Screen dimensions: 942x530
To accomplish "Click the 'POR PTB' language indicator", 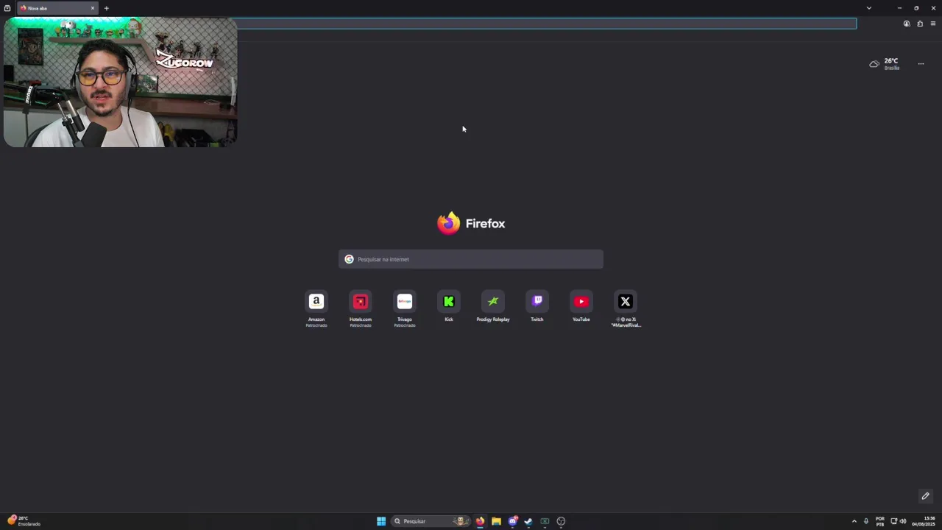I will 880,521.
